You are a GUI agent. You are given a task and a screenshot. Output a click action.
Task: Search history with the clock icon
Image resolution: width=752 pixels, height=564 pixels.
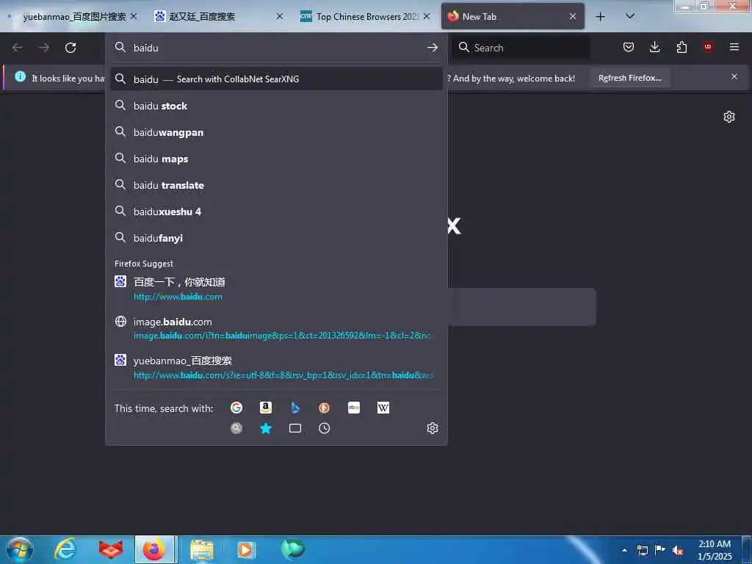[324, 428]
